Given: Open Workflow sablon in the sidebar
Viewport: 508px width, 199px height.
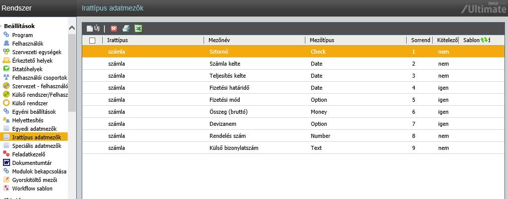Looking at the screenshot, I should [33, 188].
